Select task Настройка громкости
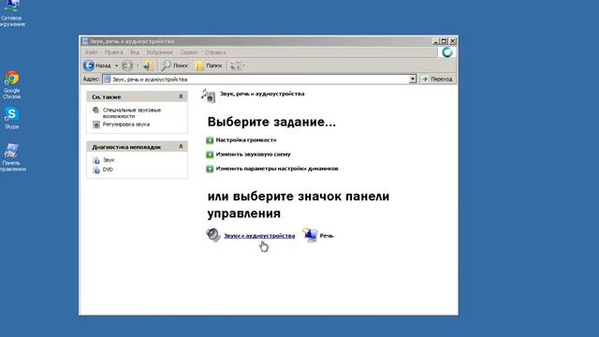 pyautogui.click(x=246, y=139)
